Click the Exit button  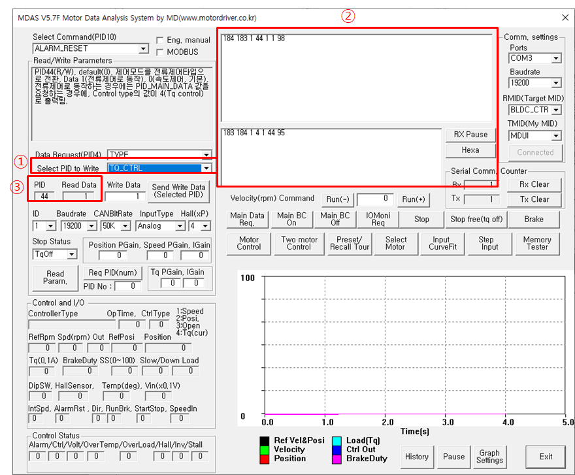pos(546,457)
